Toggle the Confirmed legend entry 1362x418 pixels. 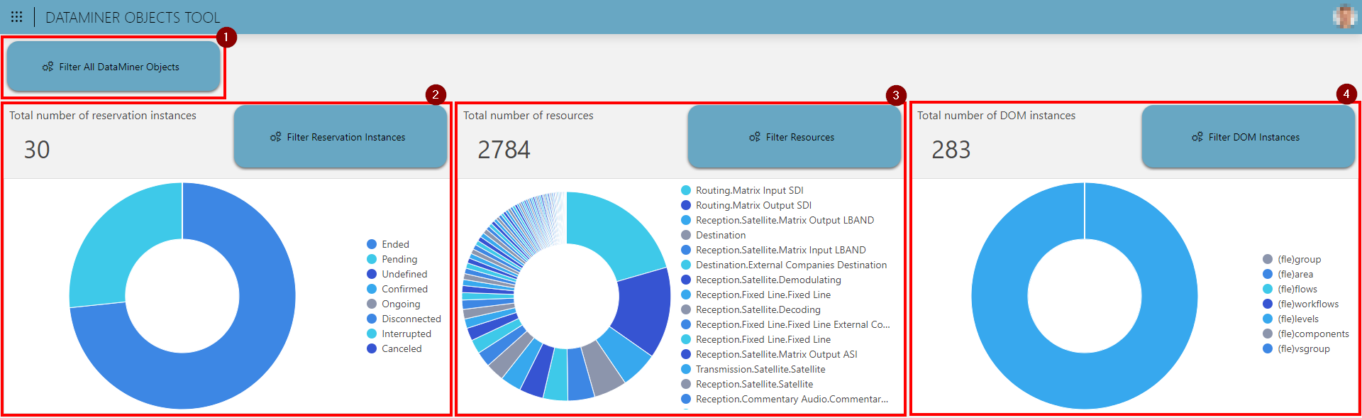pos(397,289)
